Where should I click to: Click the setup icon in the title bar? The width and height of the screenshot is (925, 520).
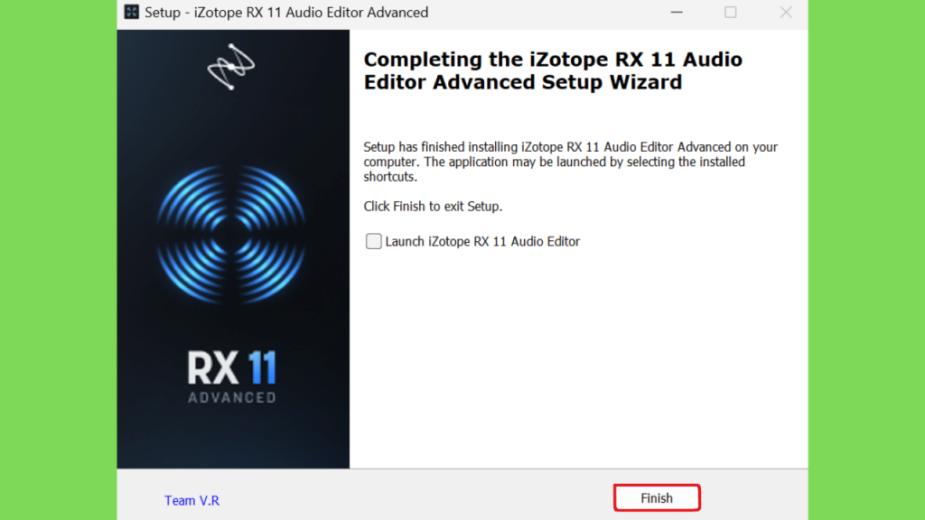click(132, 12)
